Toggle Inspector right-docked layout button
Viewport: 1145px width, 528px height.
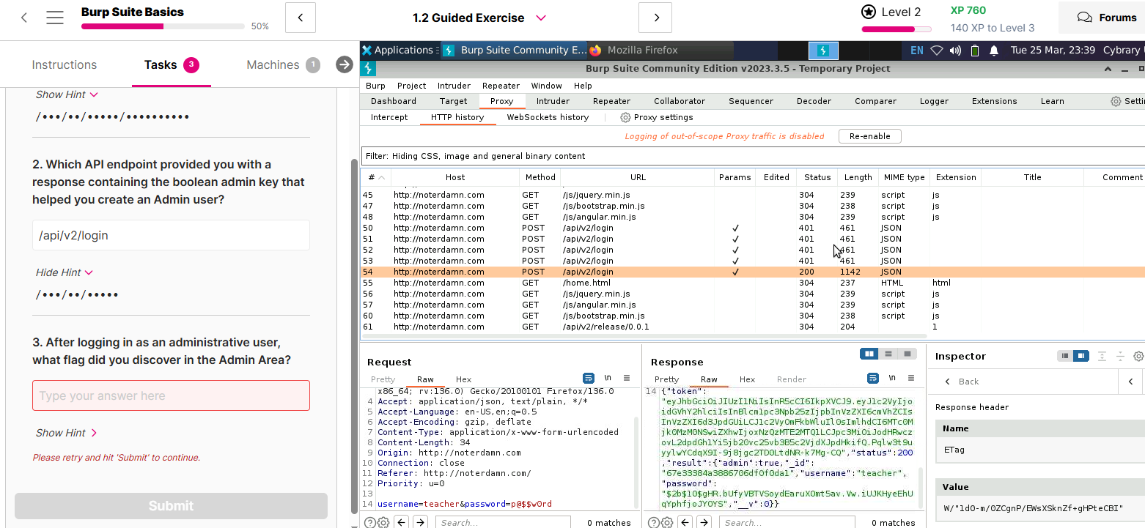click(1081, 357)
